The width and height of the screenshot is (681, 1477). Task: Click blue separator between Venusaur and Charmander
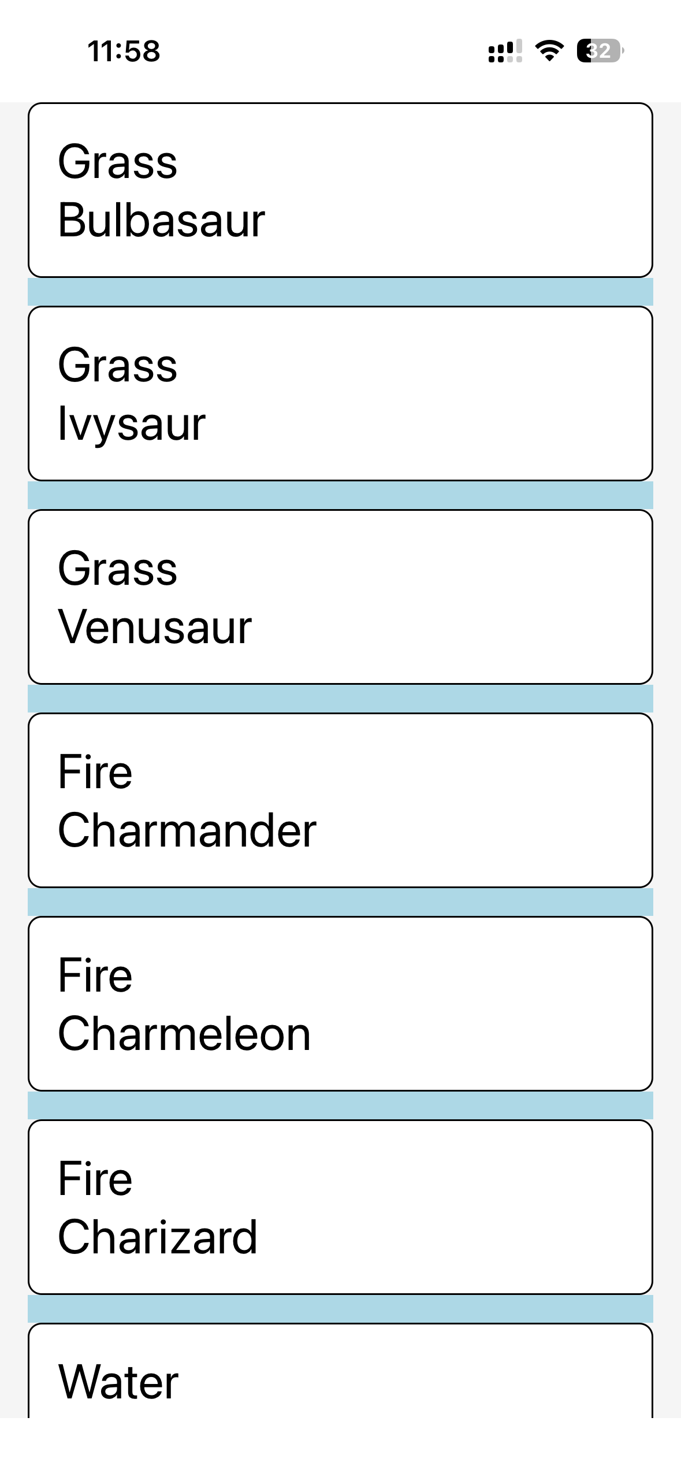340,699
